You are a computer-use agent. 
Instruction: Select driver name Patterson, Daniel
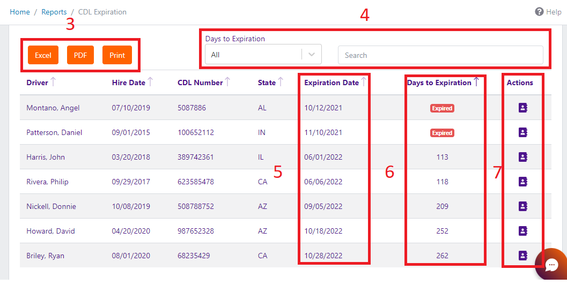54,132
